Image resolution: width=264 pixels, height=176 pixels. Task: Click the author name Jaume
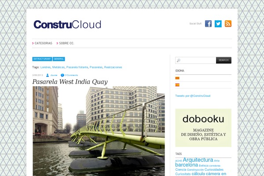coord(54,75)
